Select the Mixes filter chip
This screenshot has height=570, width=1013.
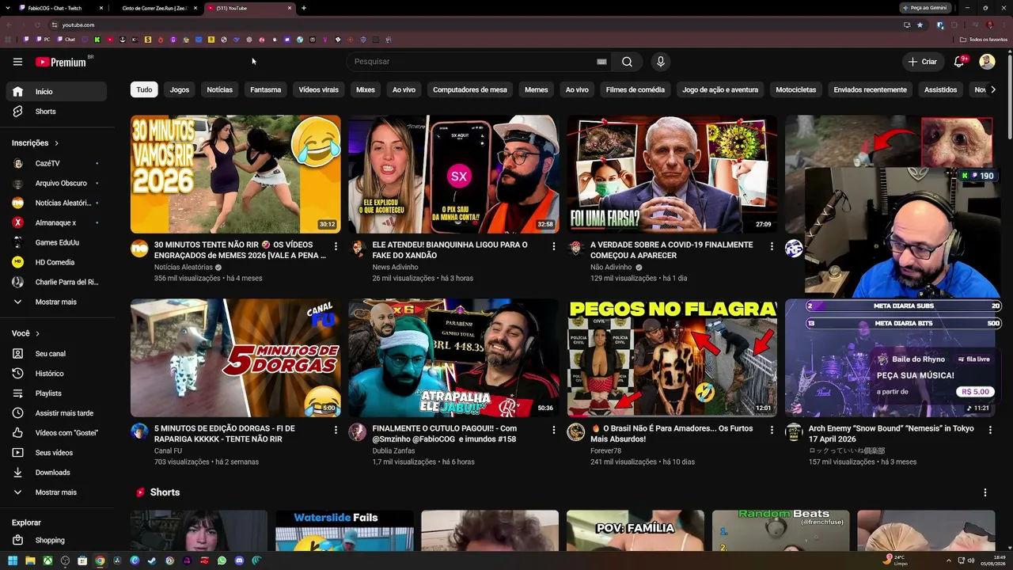point(366,90)
